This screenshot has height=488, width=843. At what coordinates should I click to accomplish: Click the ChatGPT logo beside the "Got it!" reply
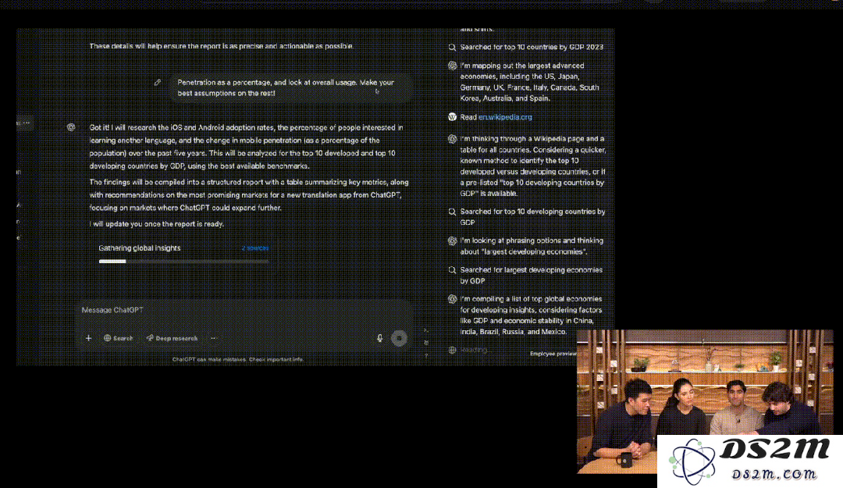point(71,127)
